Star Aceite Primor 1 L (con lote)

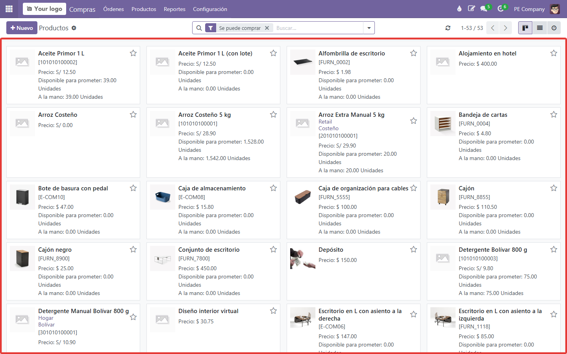(273, 53)
